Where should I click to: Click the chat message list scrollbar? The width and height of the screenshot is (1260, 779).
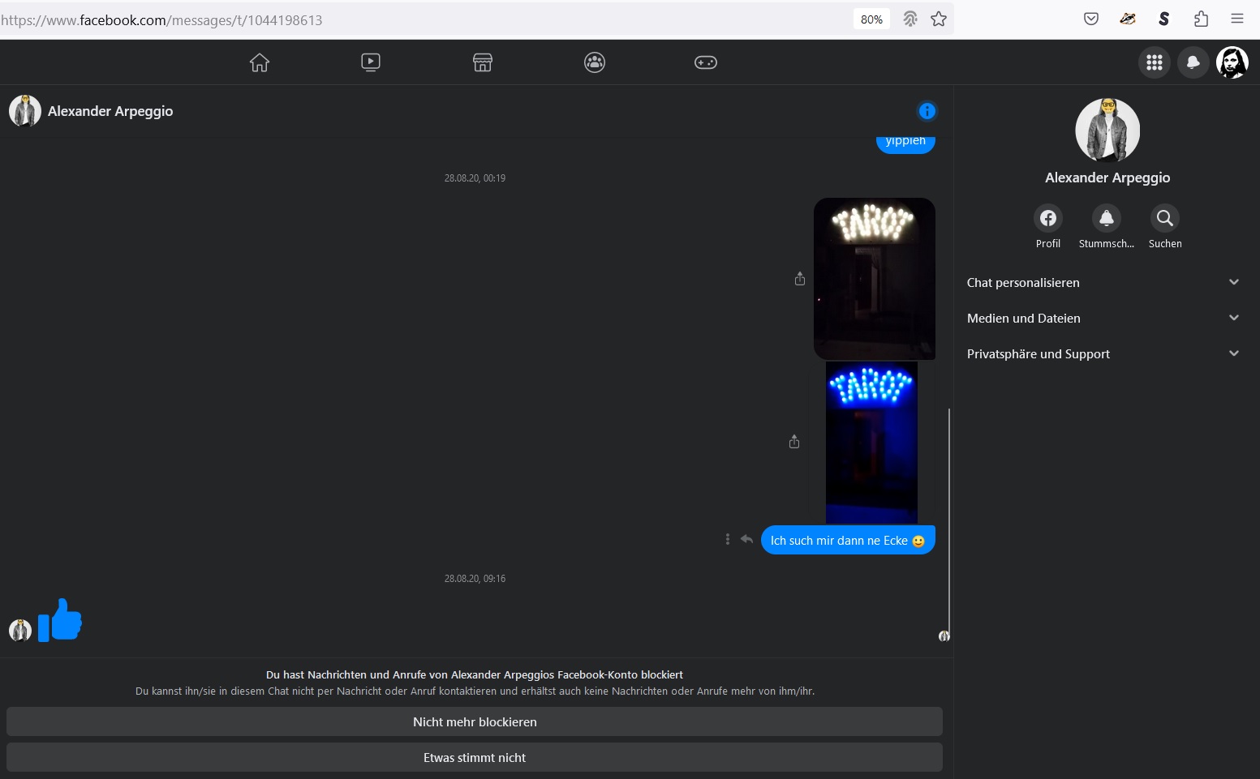click(948, 519)
